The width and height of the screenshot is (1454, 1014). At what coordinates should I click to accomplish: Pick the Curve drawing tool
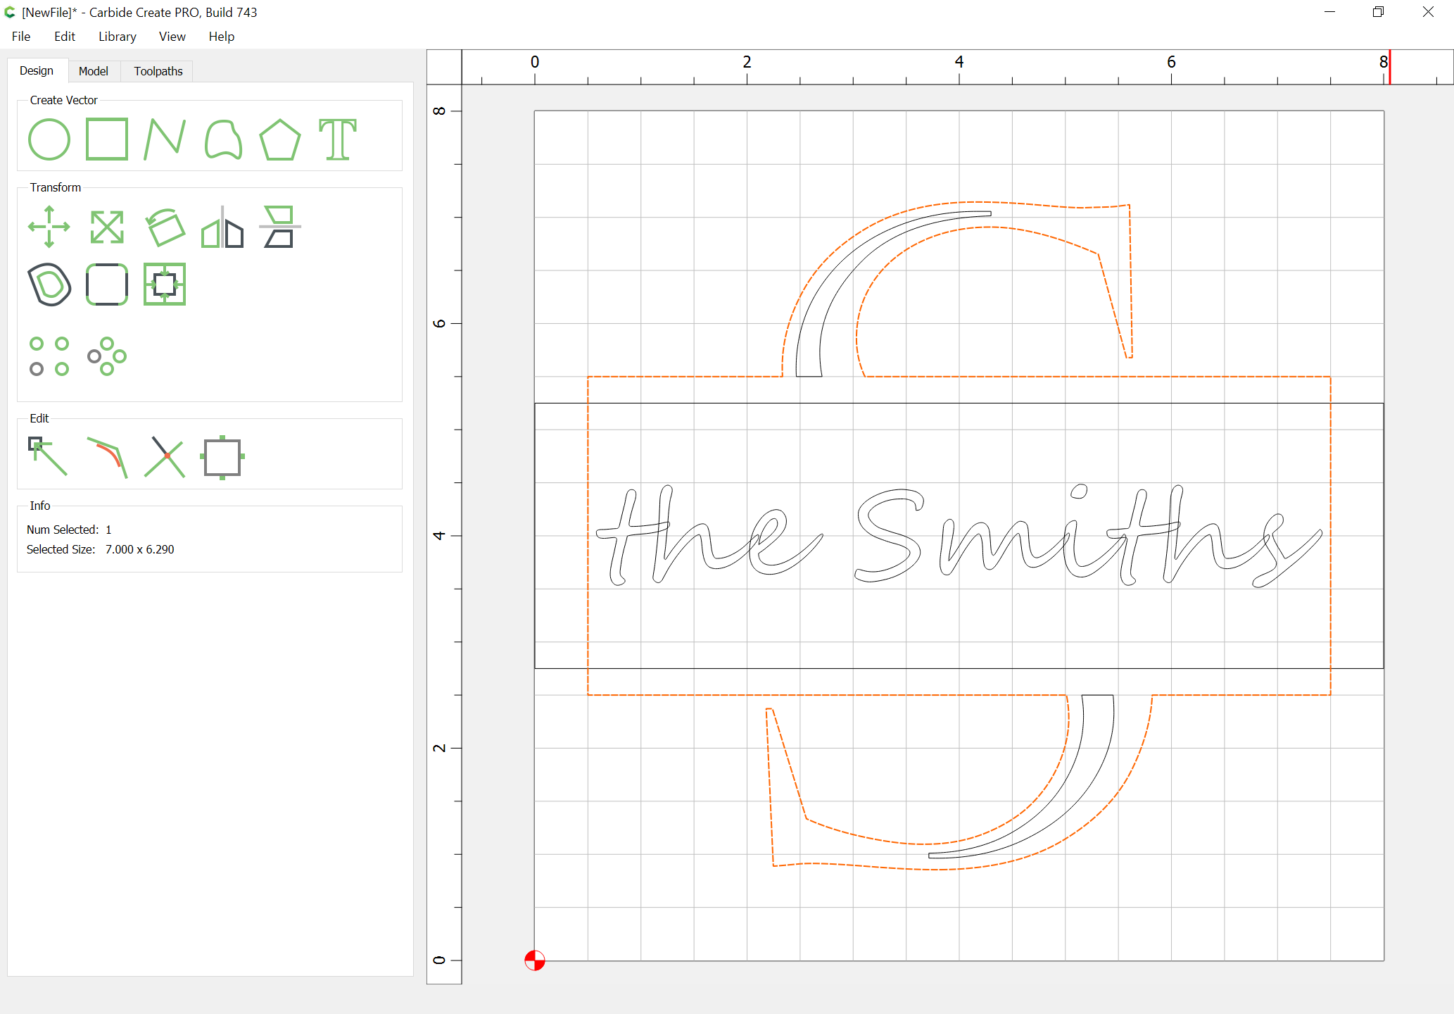222,139
